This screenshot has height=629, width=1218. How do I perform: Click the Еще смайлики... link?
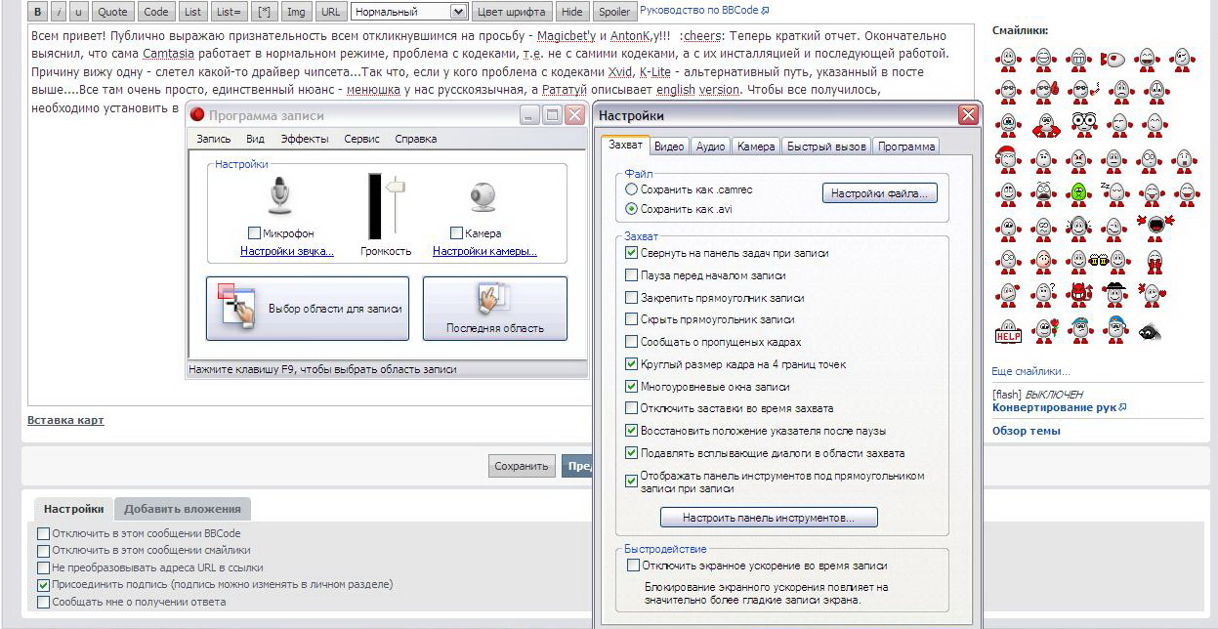pyautogui.click(x=1030, y=371)
